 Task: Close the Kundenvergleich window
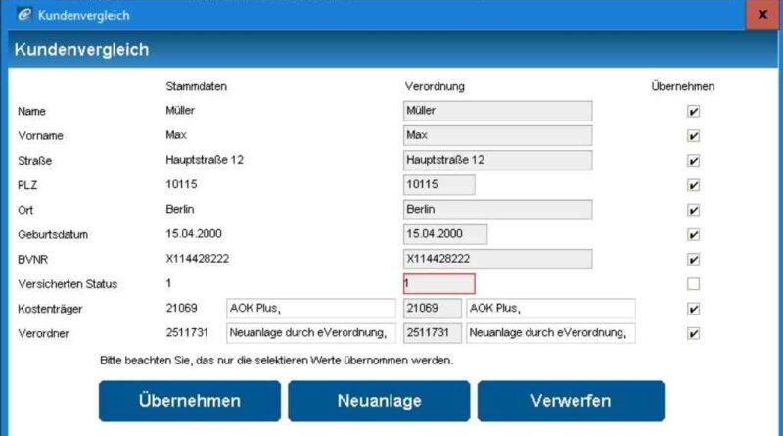click(x=762, y=15)
